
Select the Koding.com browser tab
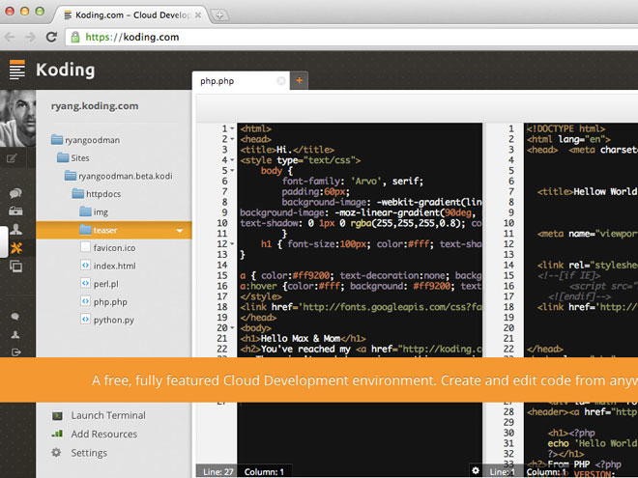click(132, 15)
